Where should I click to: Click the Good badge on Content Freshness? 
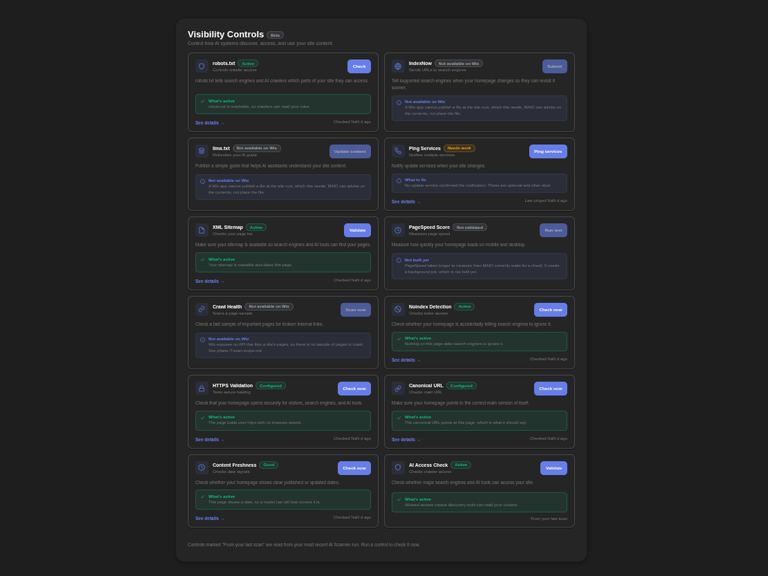tap(269, 465)
